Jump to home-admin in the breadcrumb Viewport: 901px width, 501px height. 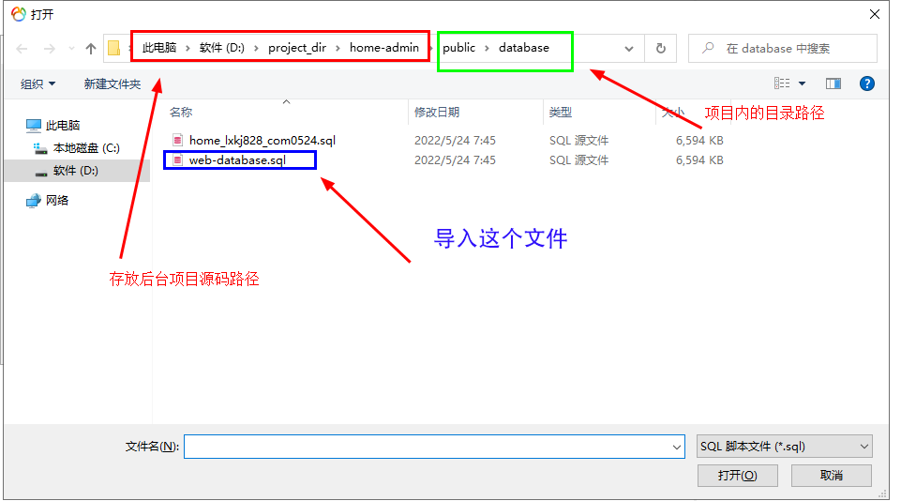click(x=383, y=48)
